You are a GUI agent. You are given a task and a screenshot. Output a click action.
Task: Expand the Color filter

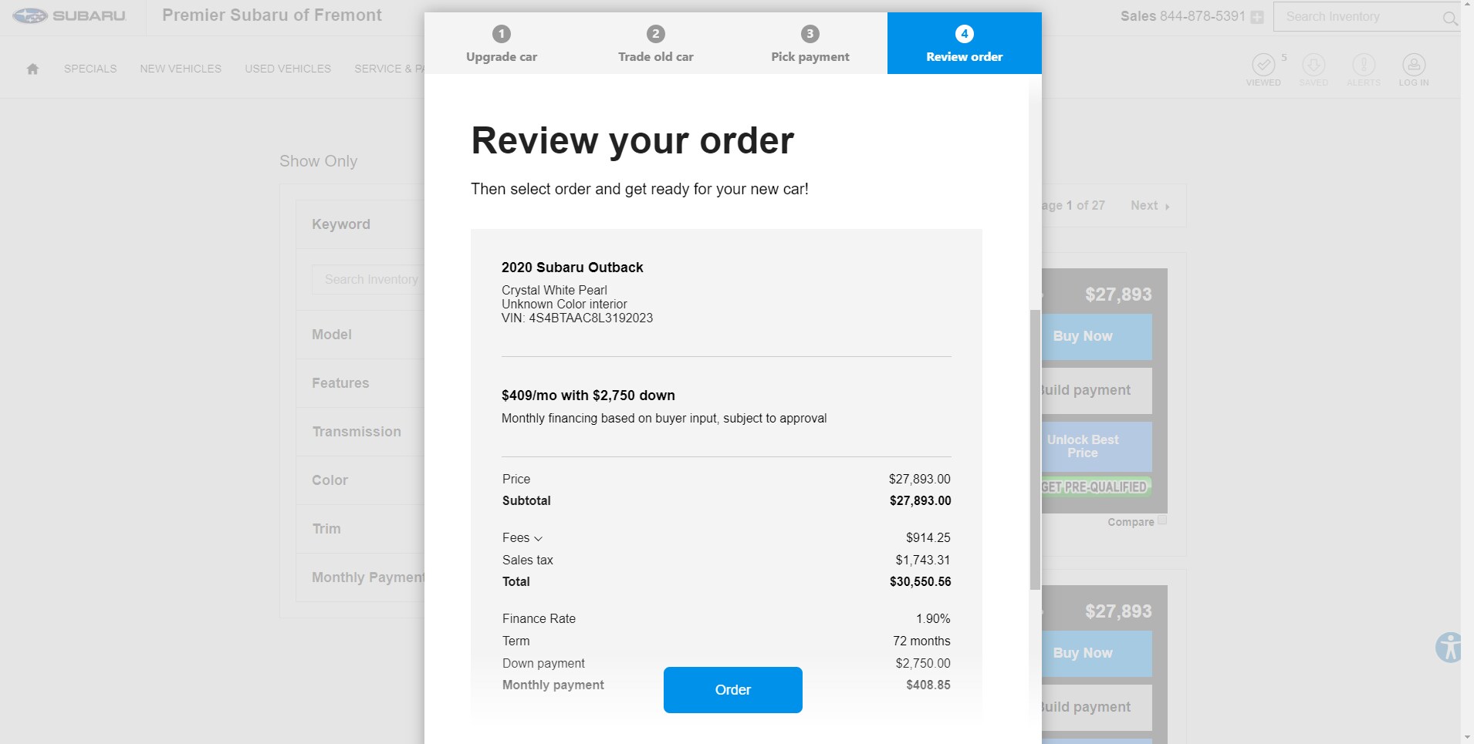(x=360, y=480)
